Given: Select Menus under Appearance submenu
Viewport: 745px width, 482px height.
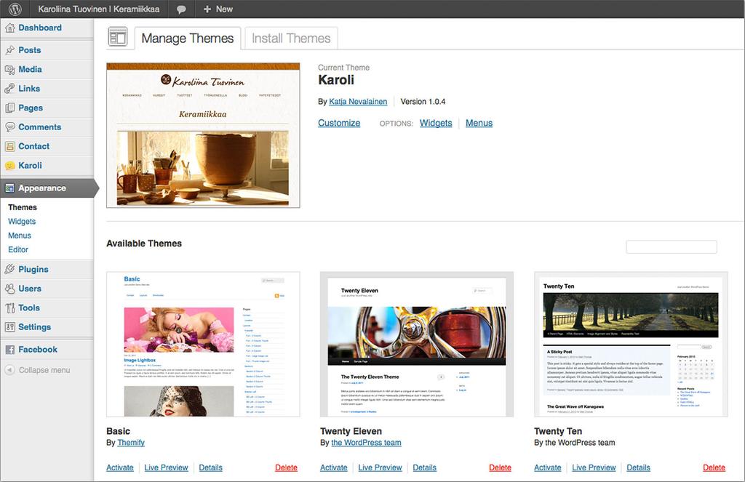Looking at the screenshot, I should [x=20, y=236].
